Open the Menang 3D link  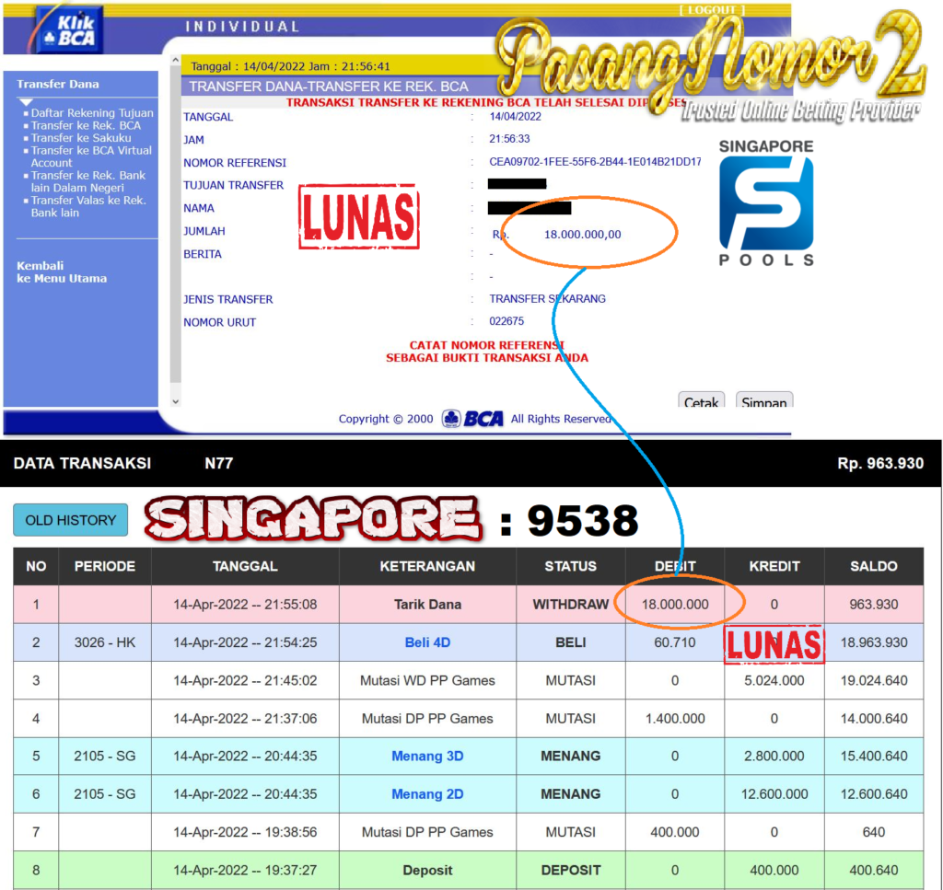tap(427, 756)
